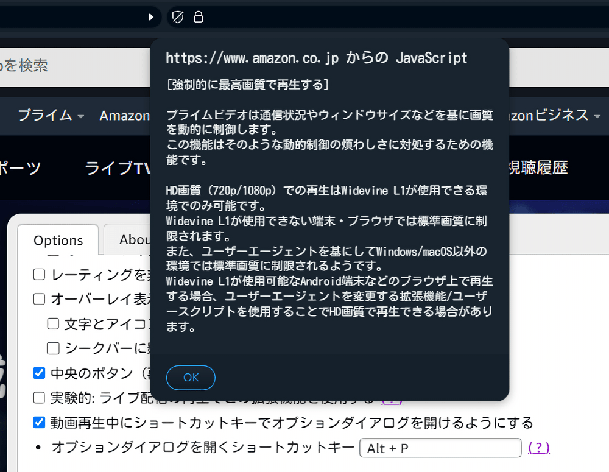Toggle the シークバー checkbox

[x=53, y=348]
